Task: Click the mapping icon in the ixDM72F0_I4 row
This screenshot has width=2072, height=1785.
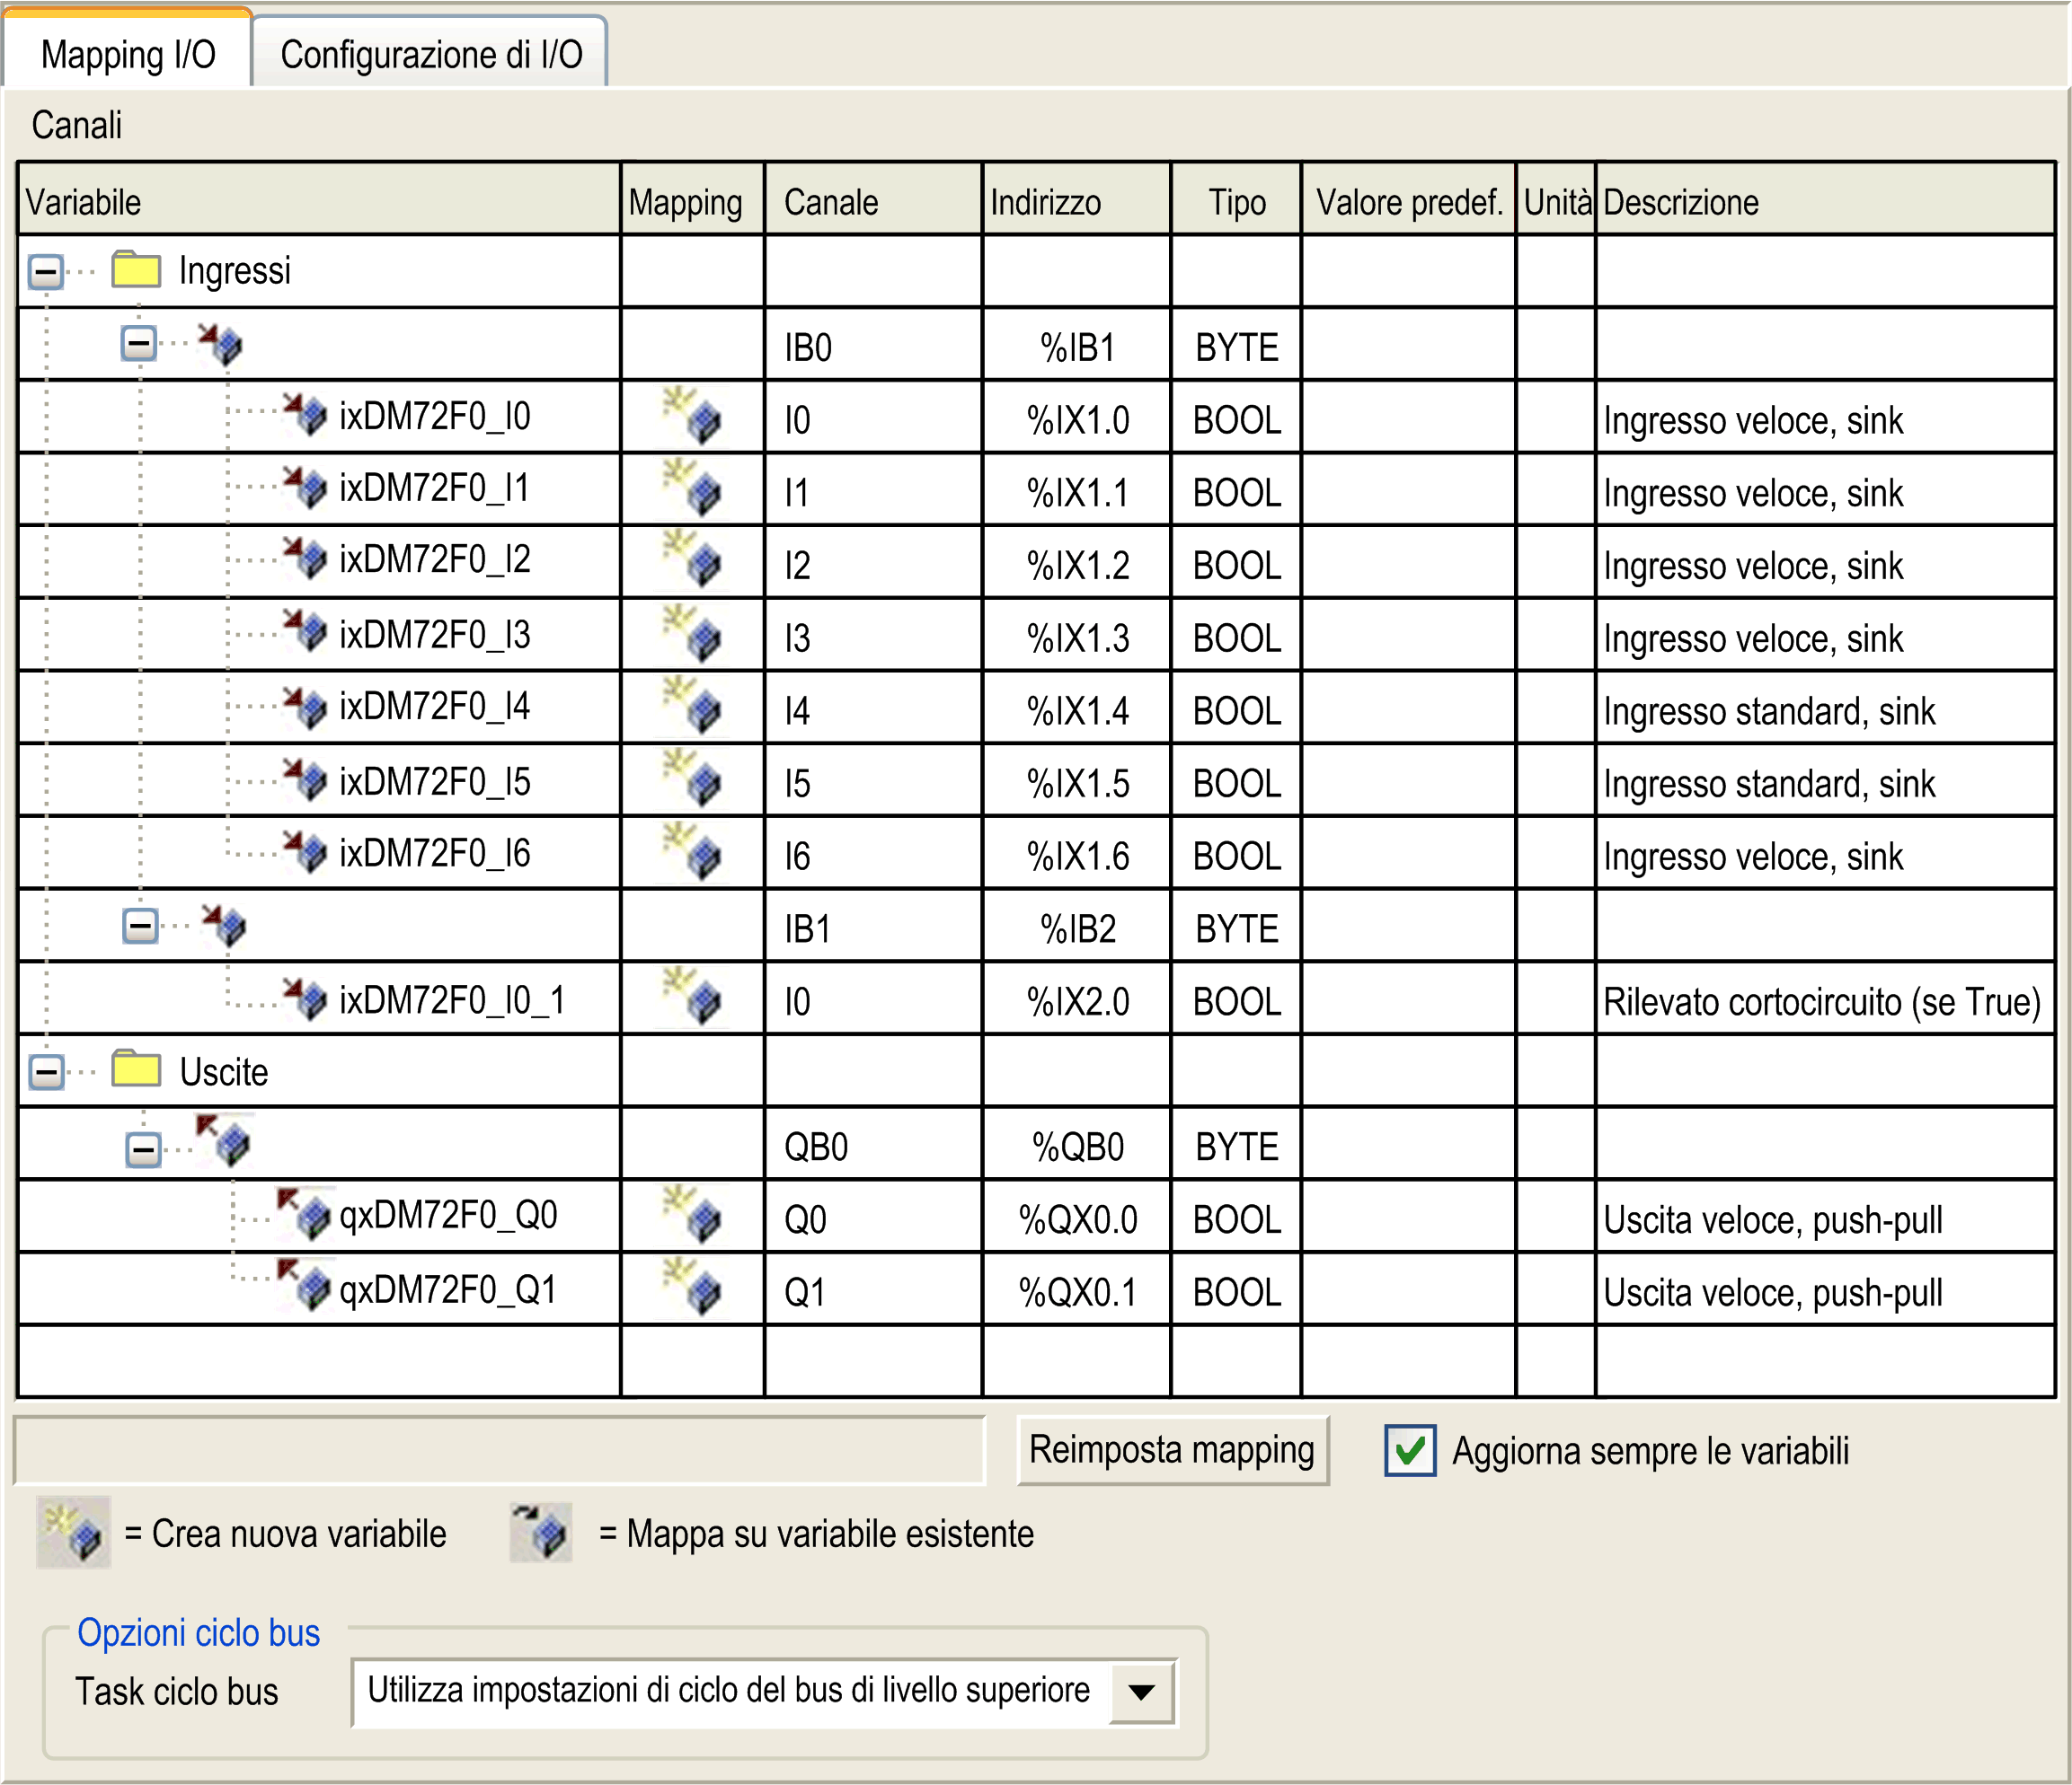Action: click(692, 705)
